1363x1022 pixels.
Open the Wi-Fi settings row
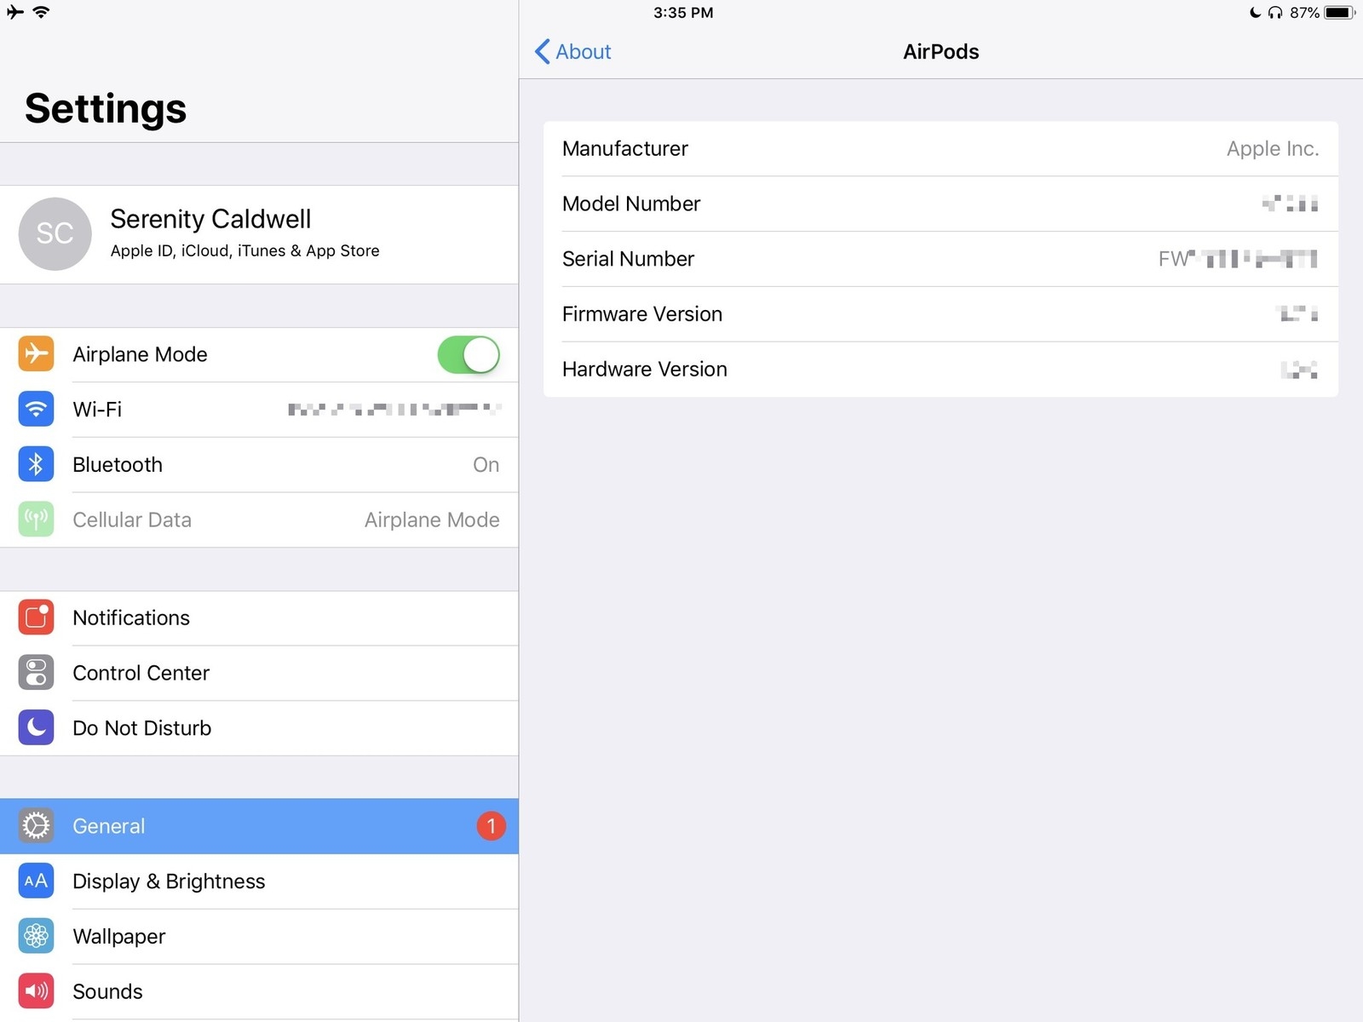click(x=259, y=409)
